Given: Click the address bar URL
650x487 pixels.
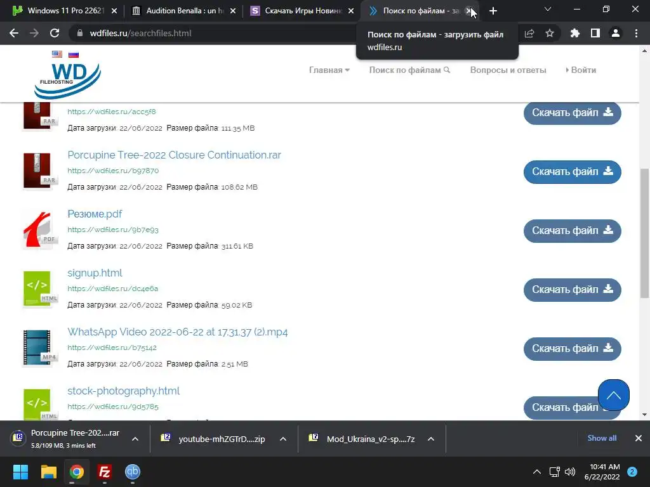Looking at the screenshot, I should [140, 33].
